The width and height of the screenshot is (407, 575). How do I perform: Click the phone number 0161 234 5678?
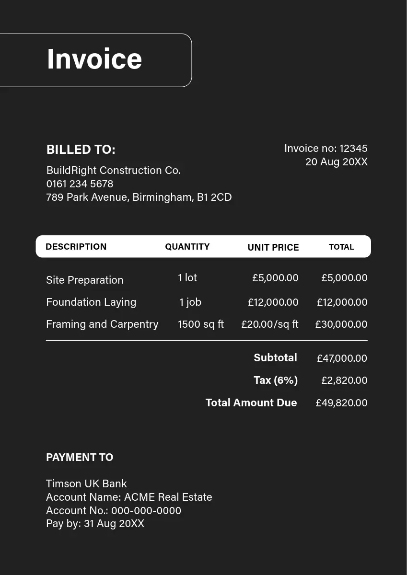point(80,184)
